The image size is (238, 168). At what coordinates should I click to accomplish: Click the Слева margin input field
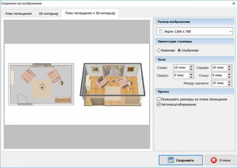click(180, 68)
